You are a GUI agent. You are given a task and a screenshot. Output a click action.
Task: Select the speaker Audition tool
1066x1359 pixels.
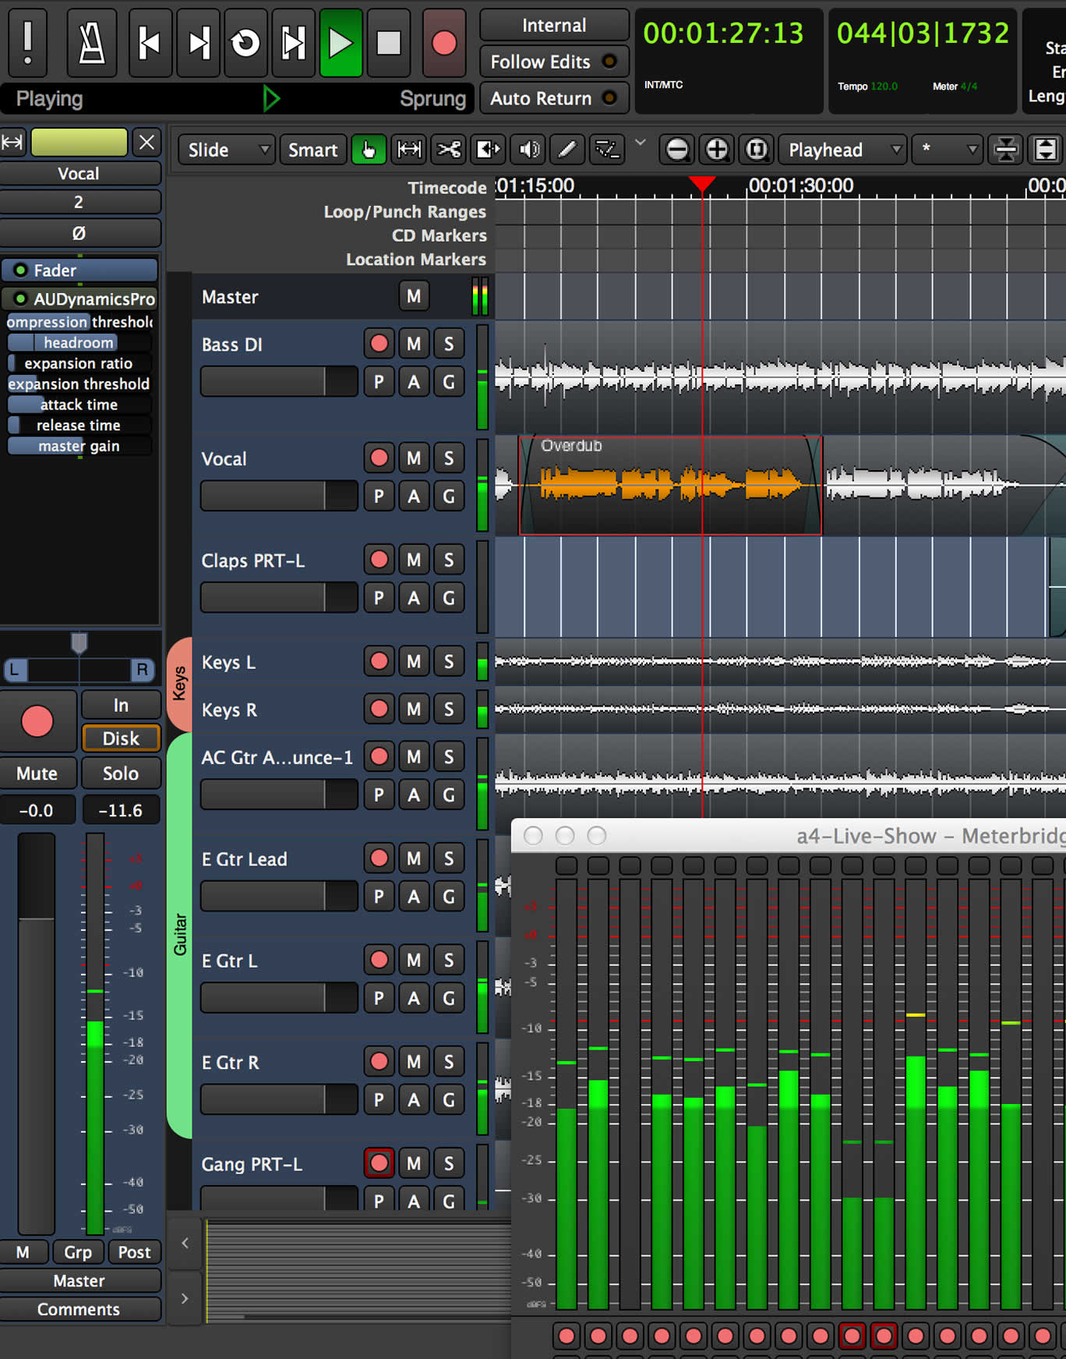529,149
